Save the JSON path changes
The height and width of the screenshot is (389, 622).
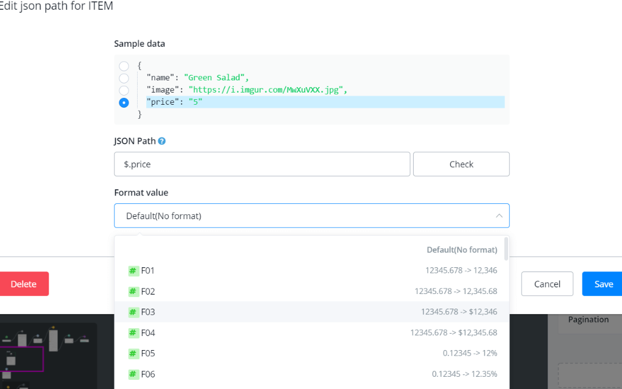[x=603, y=284]
